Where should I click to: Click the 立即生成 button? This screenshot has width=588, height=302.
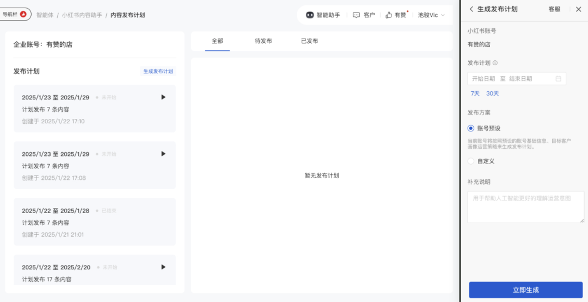click(x=526, y=290)
